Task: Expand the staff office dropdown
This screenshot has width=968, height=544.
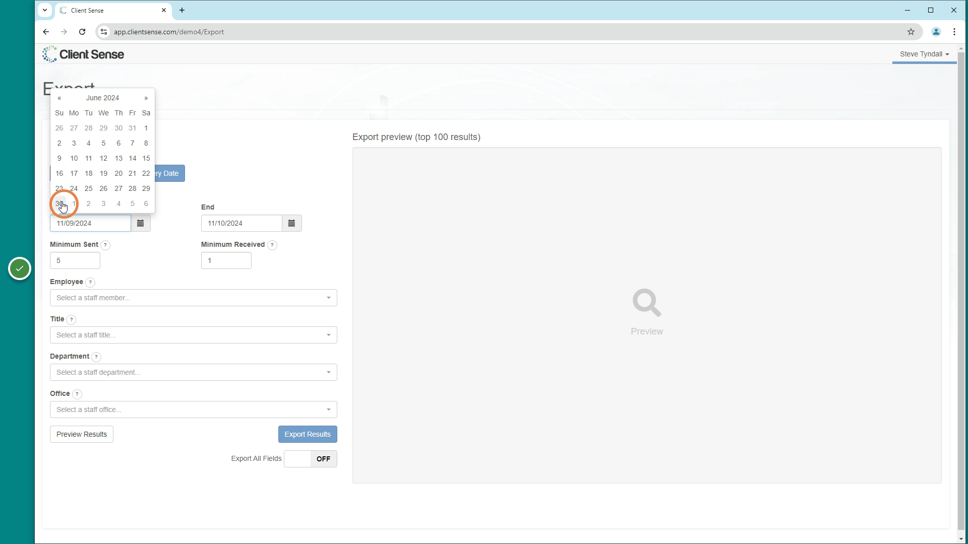Action: 194,410
